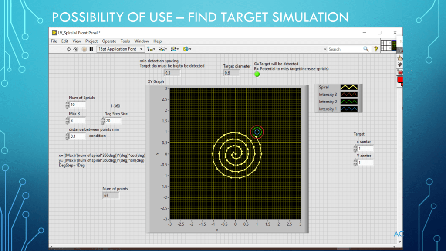Open the 15pt Application Font dropdown
The image size is (446, 251).
tap(121, 49)
